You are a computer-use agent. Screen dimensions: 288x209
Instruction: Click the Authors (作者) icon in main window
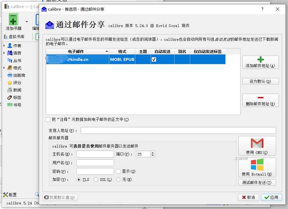click(10, 45)
